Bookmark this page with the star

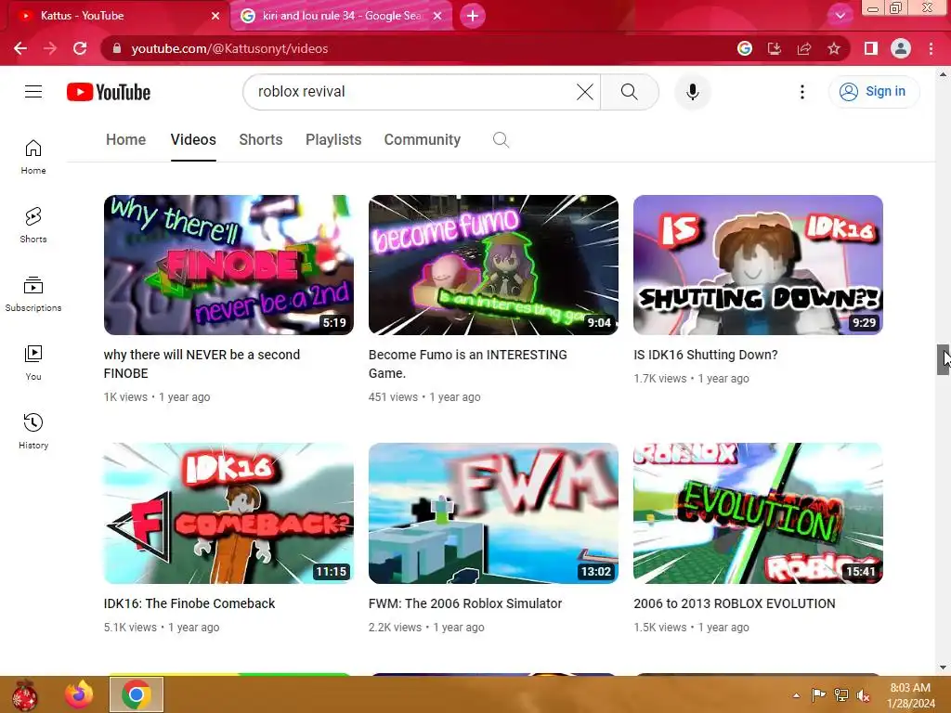(834, 48)
